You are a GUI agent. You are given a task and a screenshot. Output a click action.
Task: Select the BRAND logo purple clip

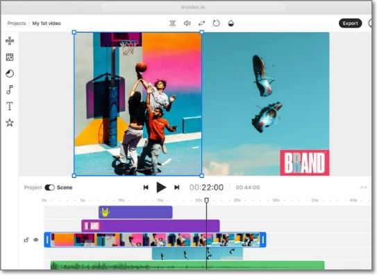[151, 226]
